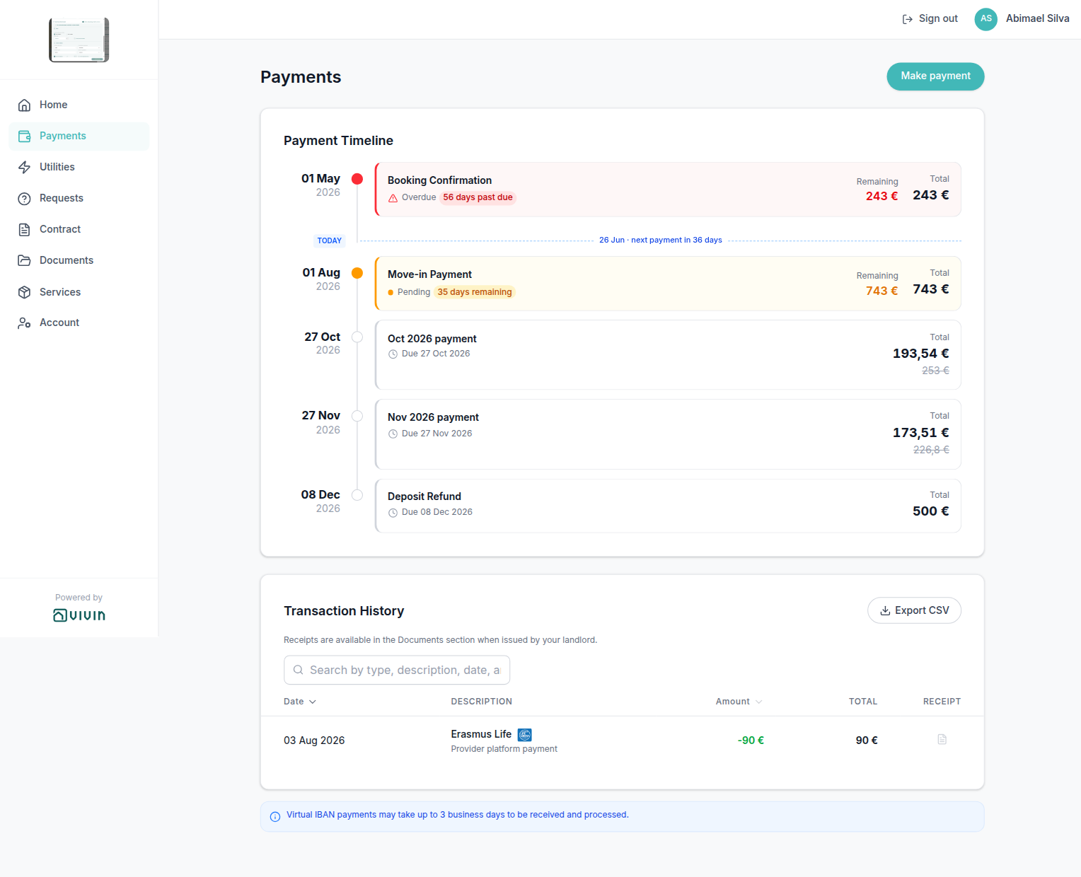Click the orange 01 Aug timeline marker
Image resolution: width=1081 pixels, height=877 pixels.
(357, 274)
